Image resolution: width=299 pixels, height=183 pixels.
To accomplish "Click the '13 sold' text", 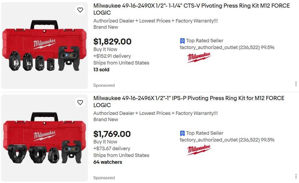I will pos(101,70).
